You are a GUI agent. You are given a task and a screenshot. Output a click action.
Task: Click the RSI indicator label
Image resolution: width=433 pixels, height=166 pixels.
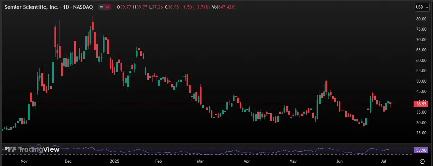click(x=6, y=149)
